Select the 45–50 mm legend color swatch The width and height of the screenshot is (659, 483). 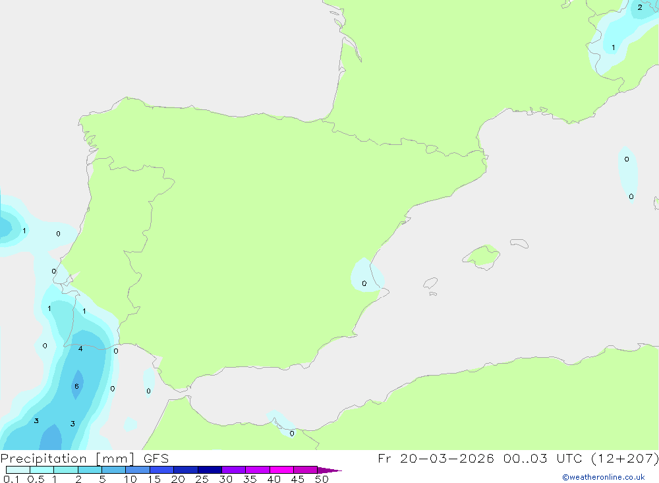click(x=306, y=470)
